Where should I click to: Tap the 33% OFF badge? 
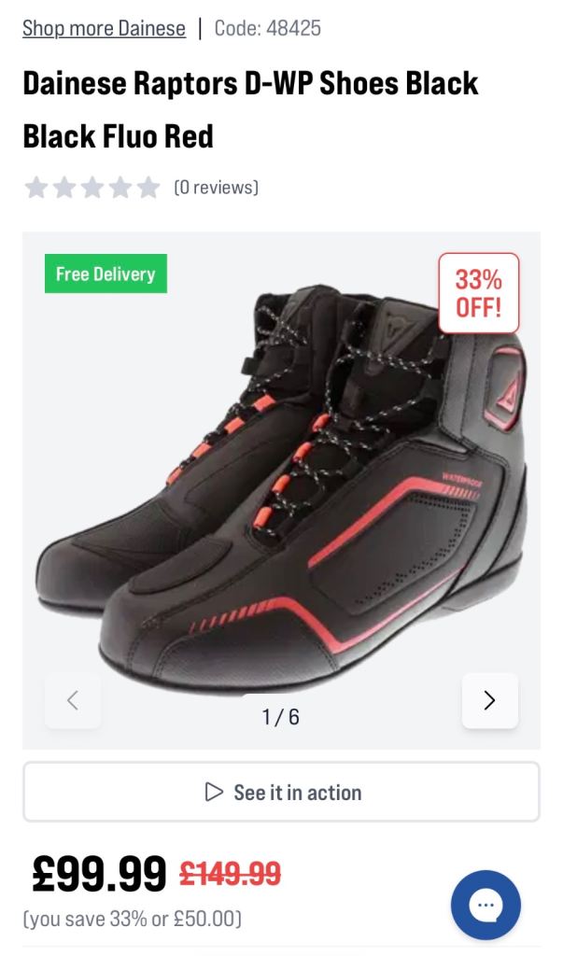pyautogui.click(x=479, y=293)
